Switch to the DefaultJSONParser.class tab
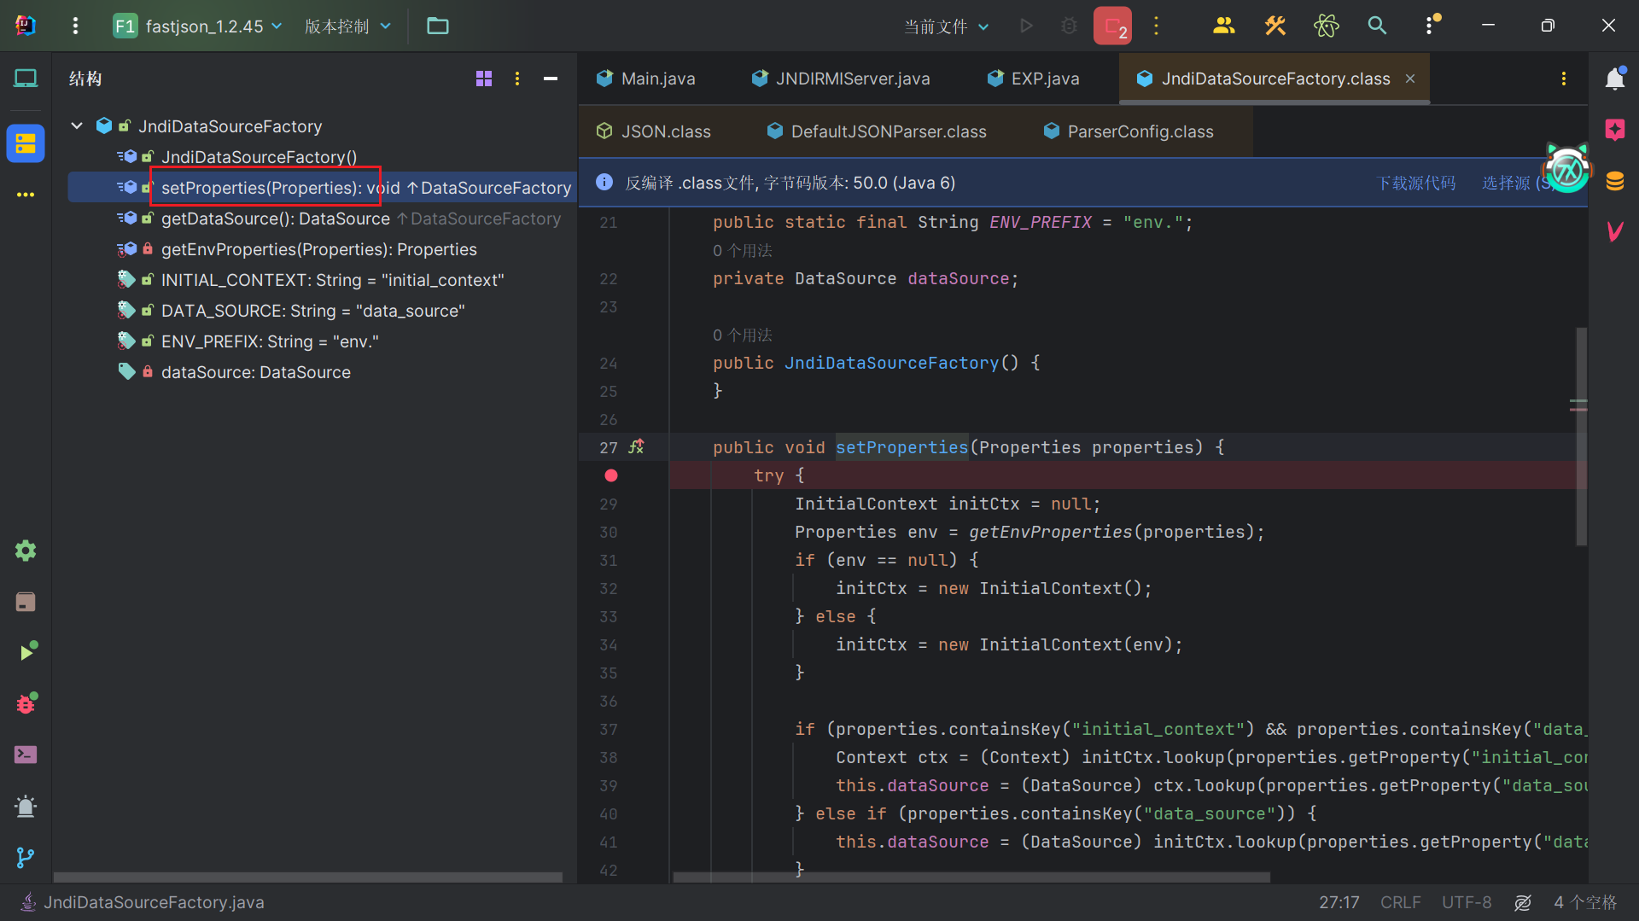 tap(878, 131)
